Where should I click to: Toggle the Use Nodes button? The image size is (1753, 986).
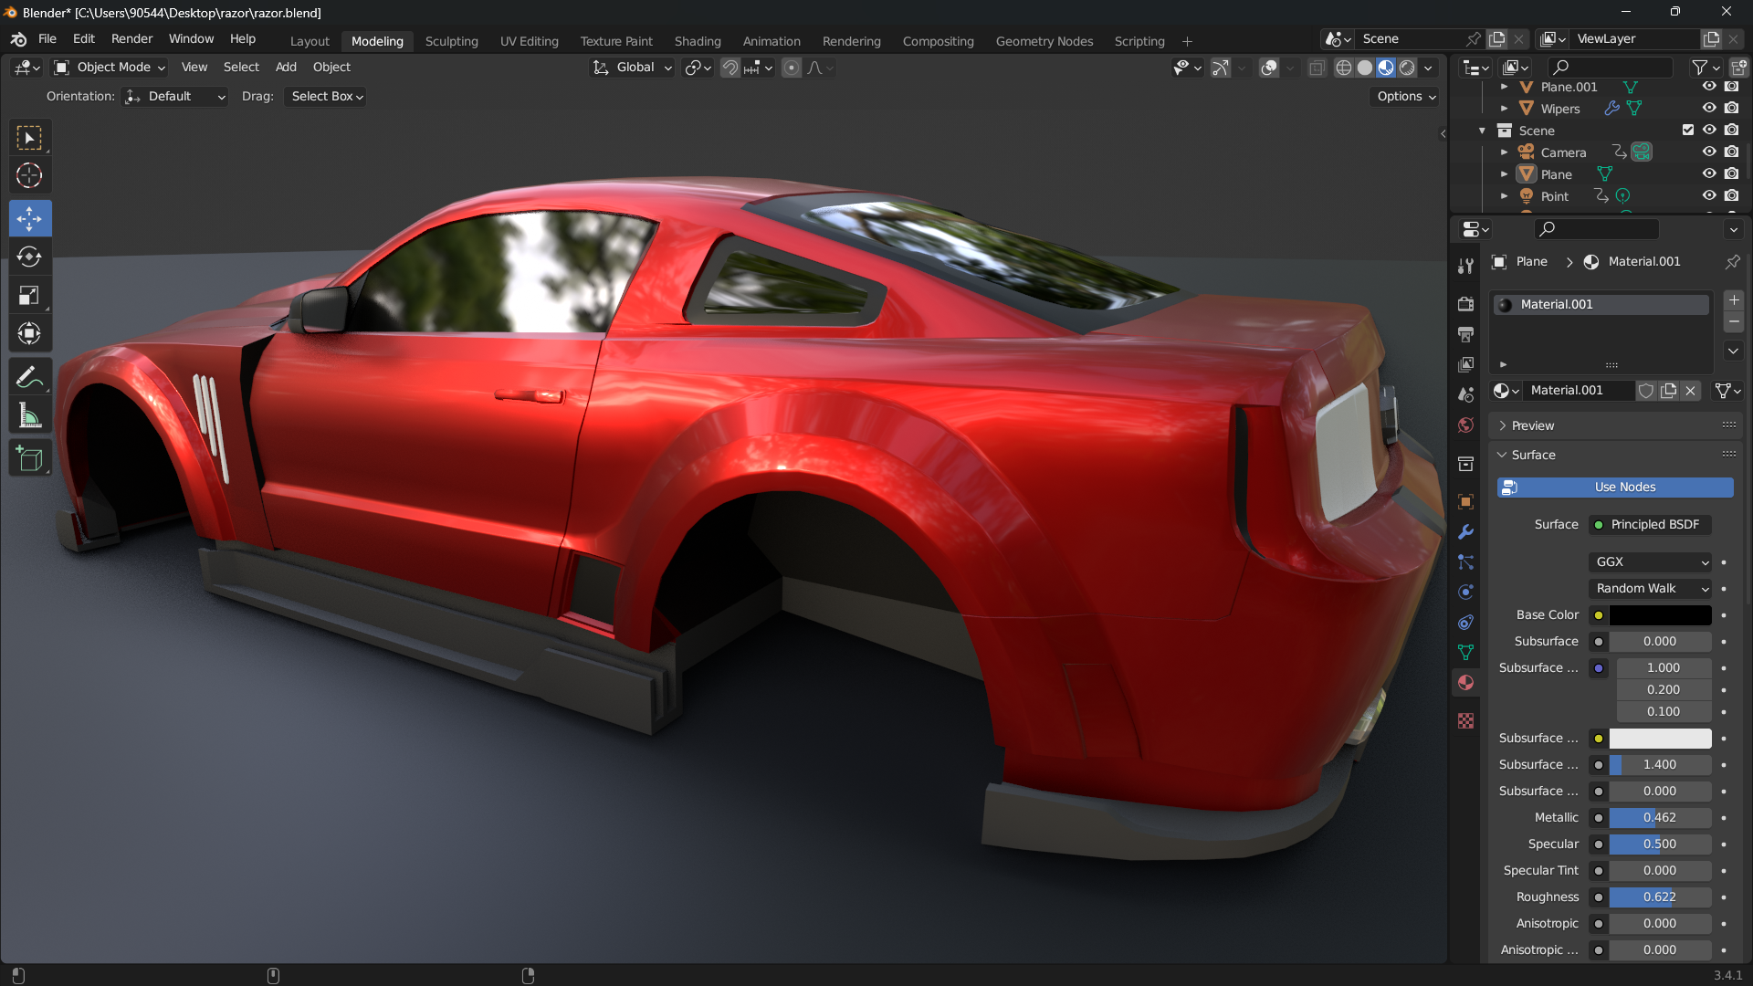click(x=1614, y=488)
